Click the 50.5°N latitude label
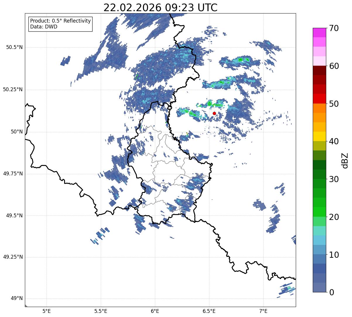Image resolution: width=352 pixels, height=317 pixels. (14, 47)
